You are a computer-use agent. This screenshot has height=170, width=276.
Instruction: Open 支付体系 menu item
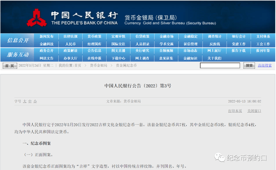click(x=263, y=36)
